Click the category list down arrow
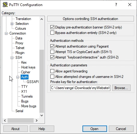Image resolution: width=137 pixels, height=134 pixels. click(42, 116)
